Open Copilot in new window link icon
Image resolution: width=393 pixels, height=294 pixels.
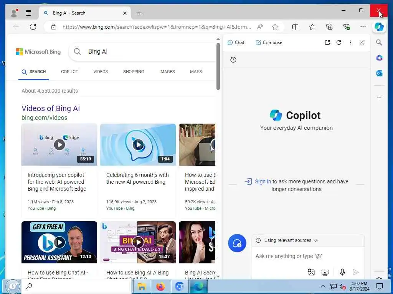coord(327,42)
